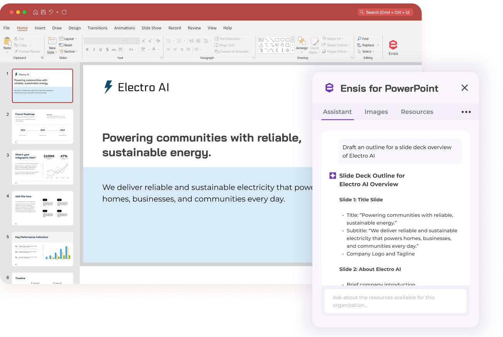This screenshot has width=503, height=337.
Task: Click the Arrange shapes icon
Action: click(302, 41)
